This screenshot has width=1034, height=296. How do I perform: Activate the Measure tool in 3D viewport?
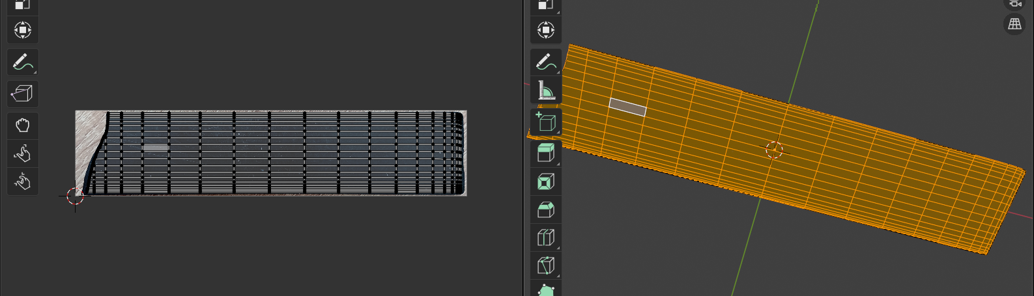tap(546, 90)
